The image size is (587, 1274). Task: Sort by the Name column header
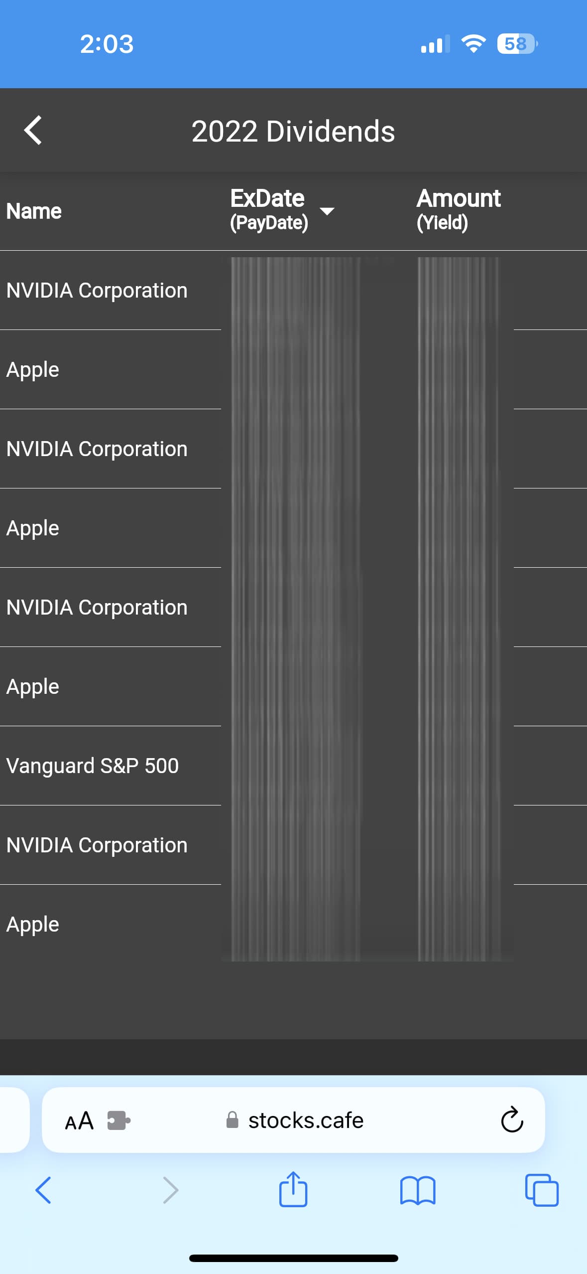34,211
